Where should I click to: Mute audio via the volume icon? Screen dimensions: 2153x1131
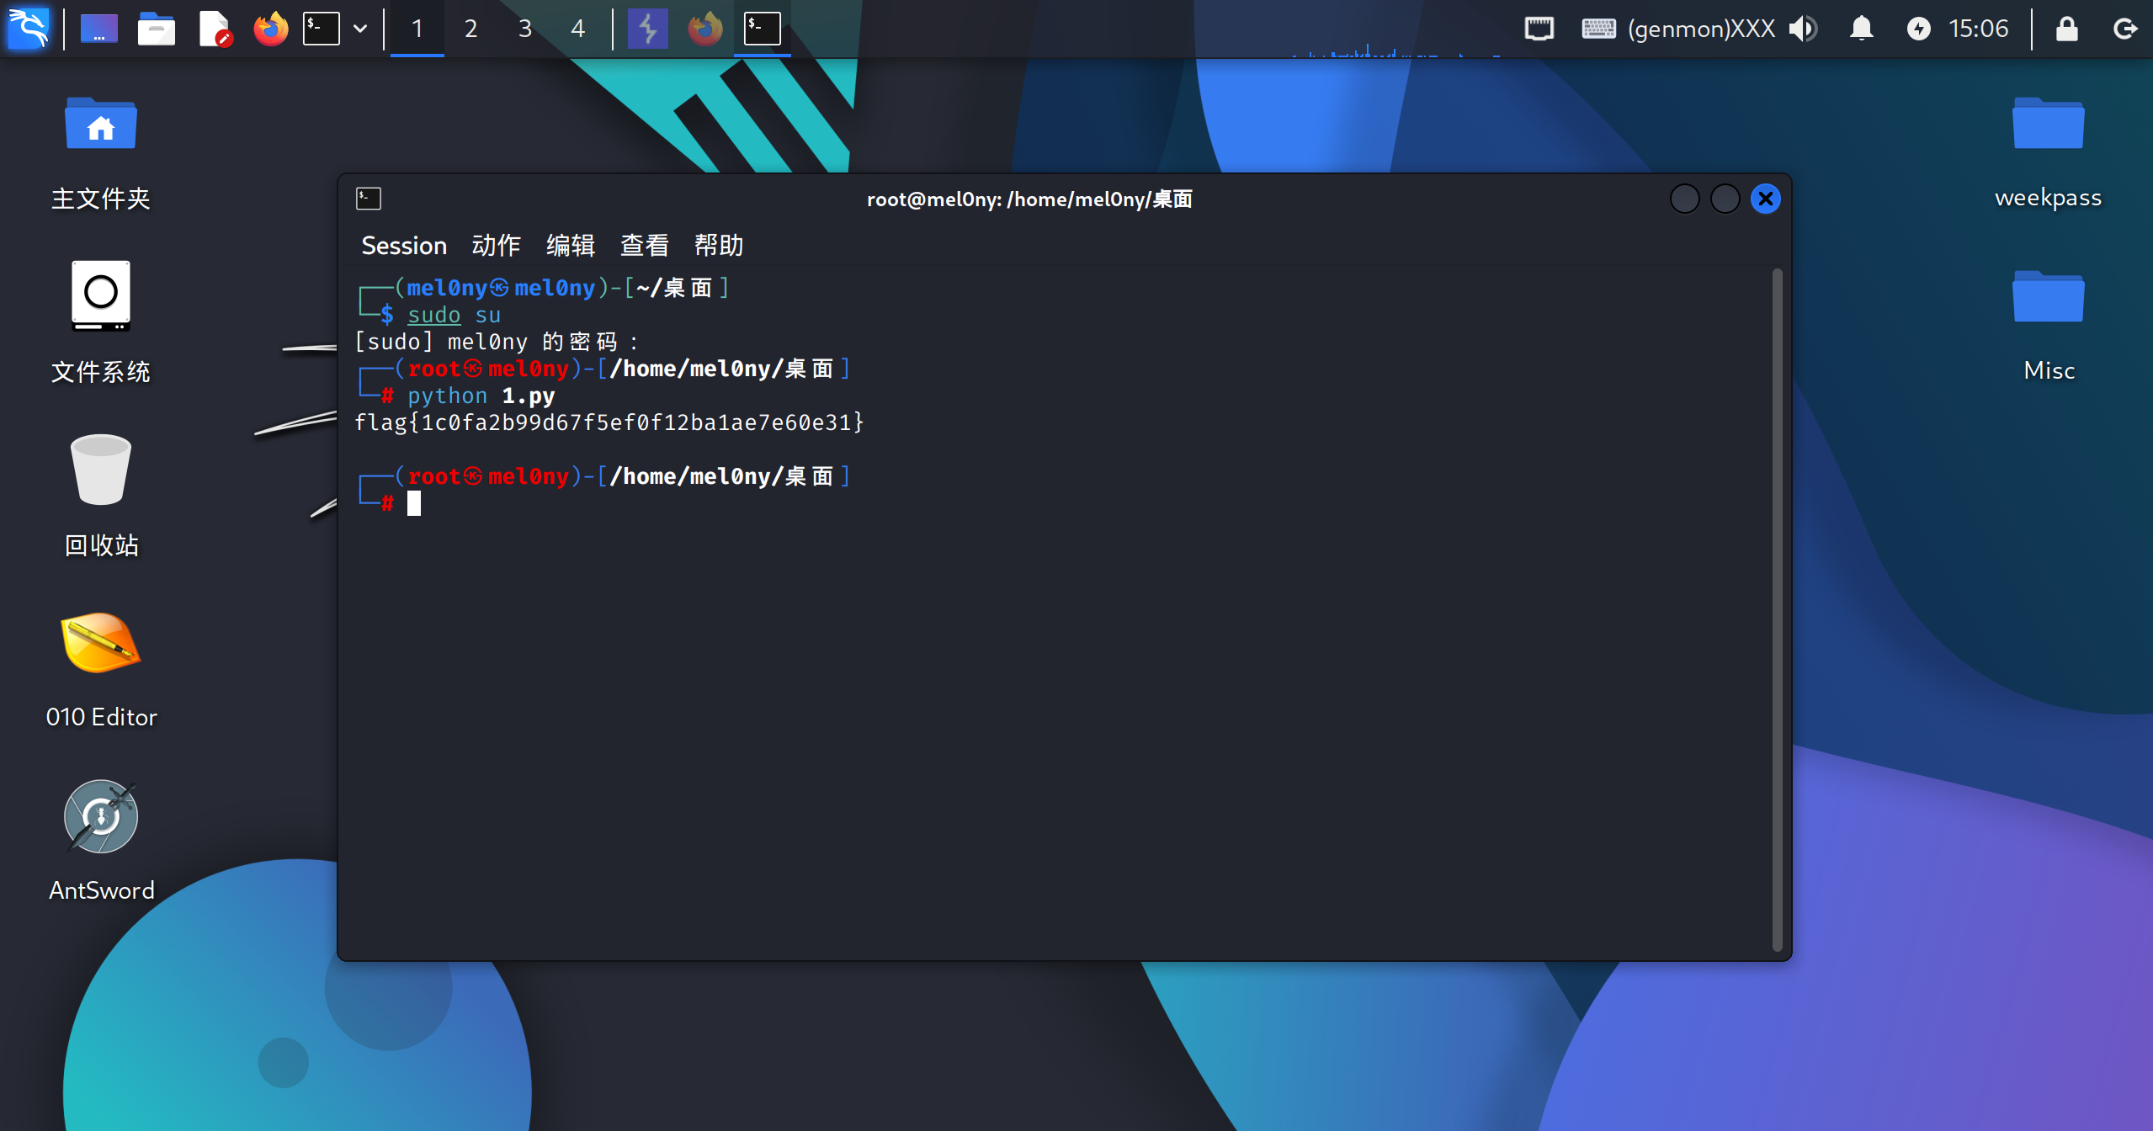pyautogui.click(x=1802, y=29)
